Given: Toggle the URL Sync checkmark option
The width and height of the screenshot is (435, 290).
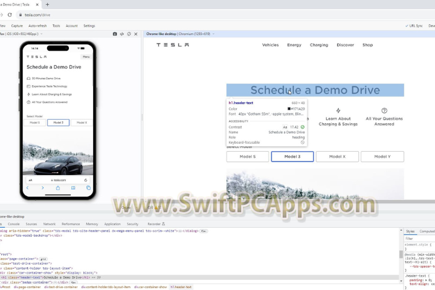Looking at the screenshot, I should [x=414, y=26].
